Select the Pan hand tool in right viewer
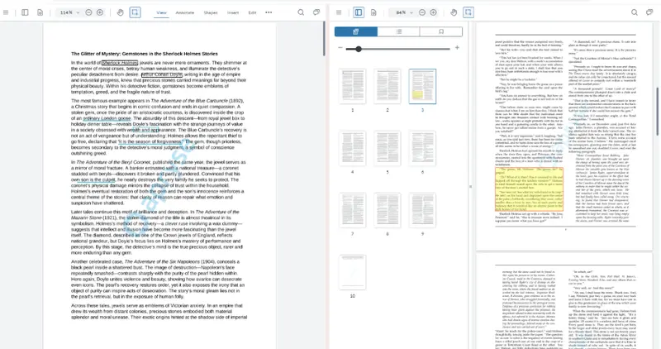Screen dimensions: 661x349 [x=454, y=12]
